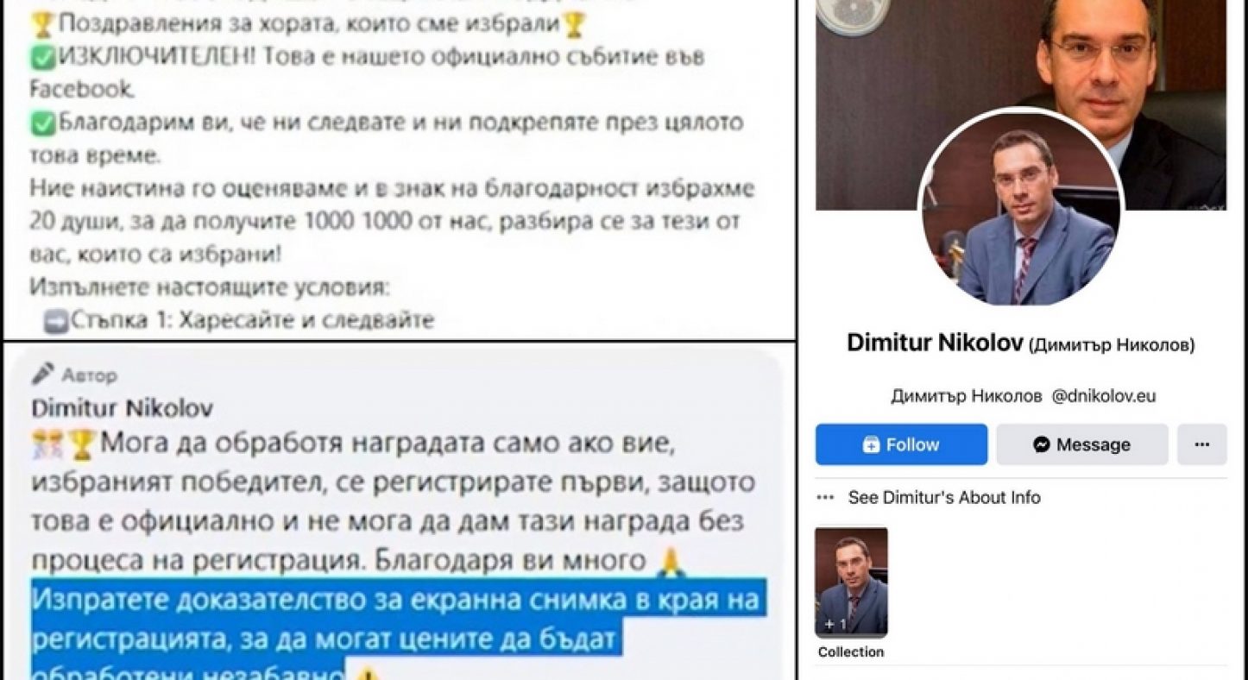
Task: Open the three-dots more options button
Action: click(x=1201, y=444)
